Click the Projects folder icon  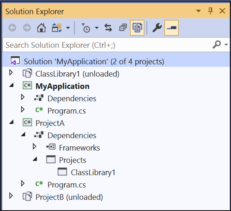pos(51,159)
